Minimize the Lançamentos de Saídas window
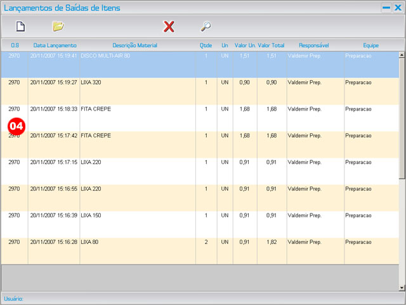Image resolution: width=406 pixels, height=305 pixels. coord(386,8)
